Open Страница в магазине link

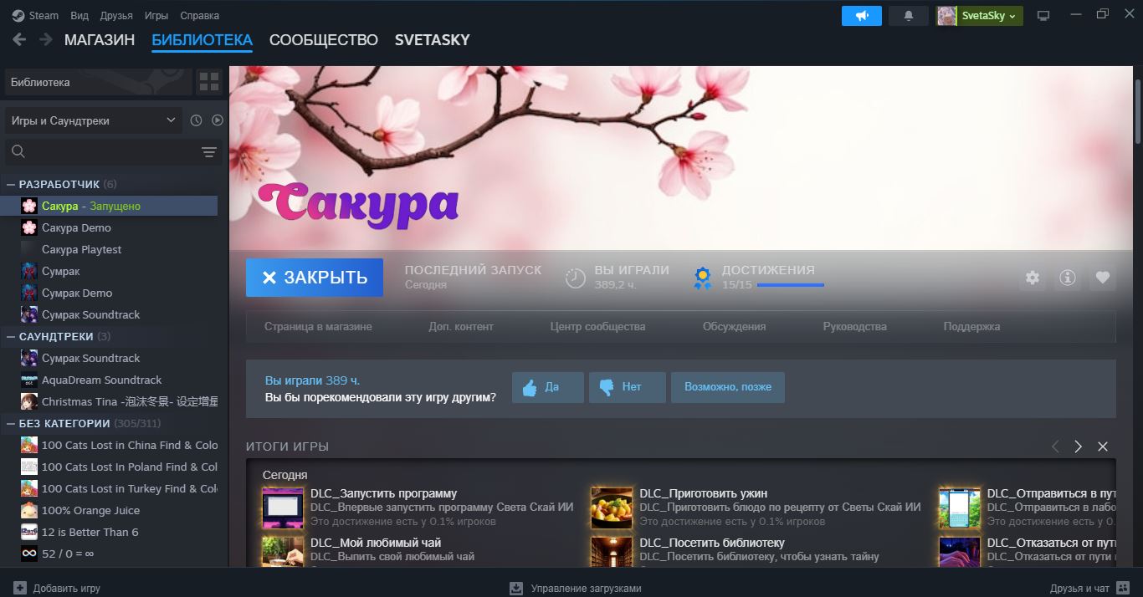coord(318,326)
